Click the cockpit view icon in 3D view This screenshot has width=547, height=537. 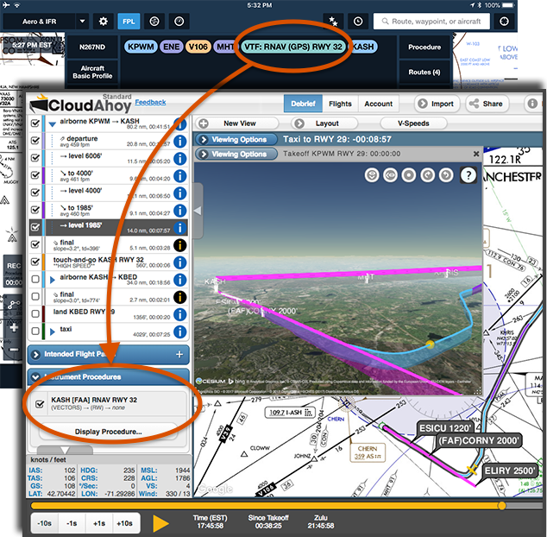pos(372,175)
